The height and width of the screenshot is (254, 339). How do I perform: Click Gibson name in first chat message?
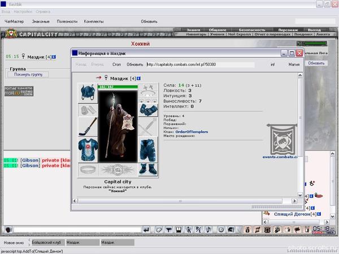pos(31,160)
